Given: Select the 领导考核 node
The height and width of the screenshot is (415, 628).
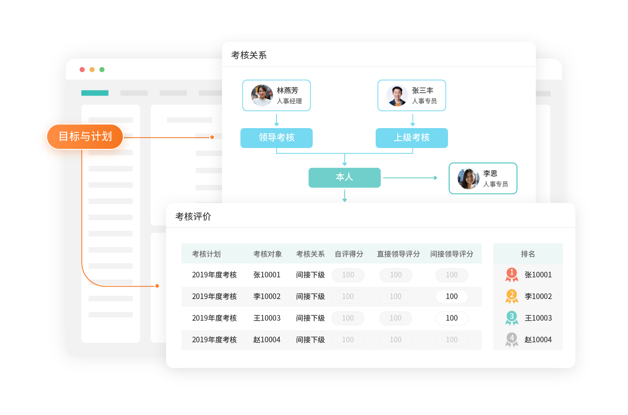Looking at the screenshot, I should 277,138.
